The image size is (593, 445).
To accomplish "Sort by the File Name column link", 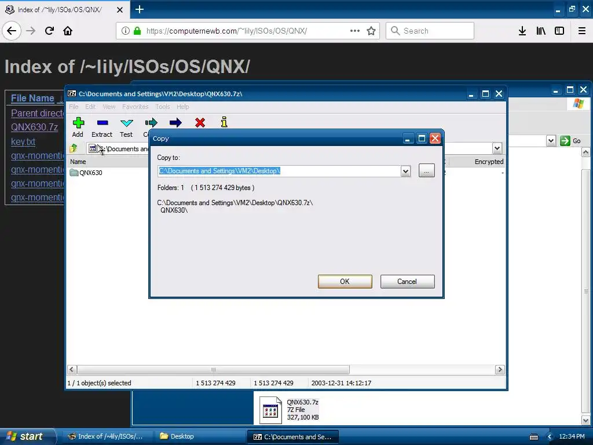I will pos(32,98).
